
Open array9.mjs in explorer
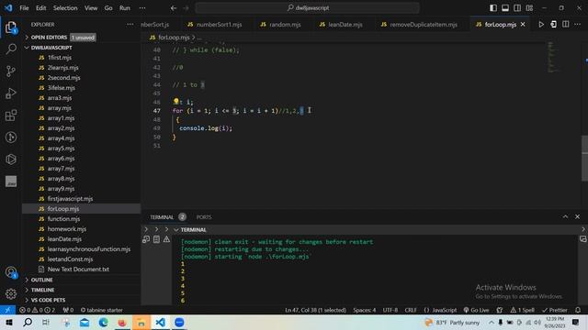click(61, 189)
